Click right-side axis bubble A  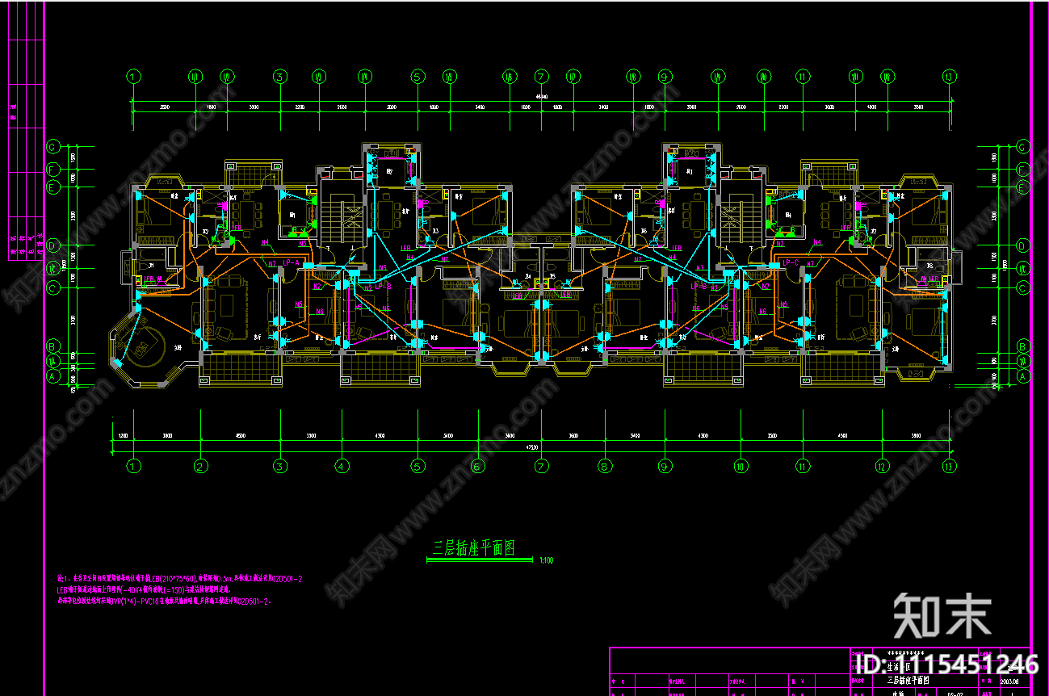pos(1022,376)
